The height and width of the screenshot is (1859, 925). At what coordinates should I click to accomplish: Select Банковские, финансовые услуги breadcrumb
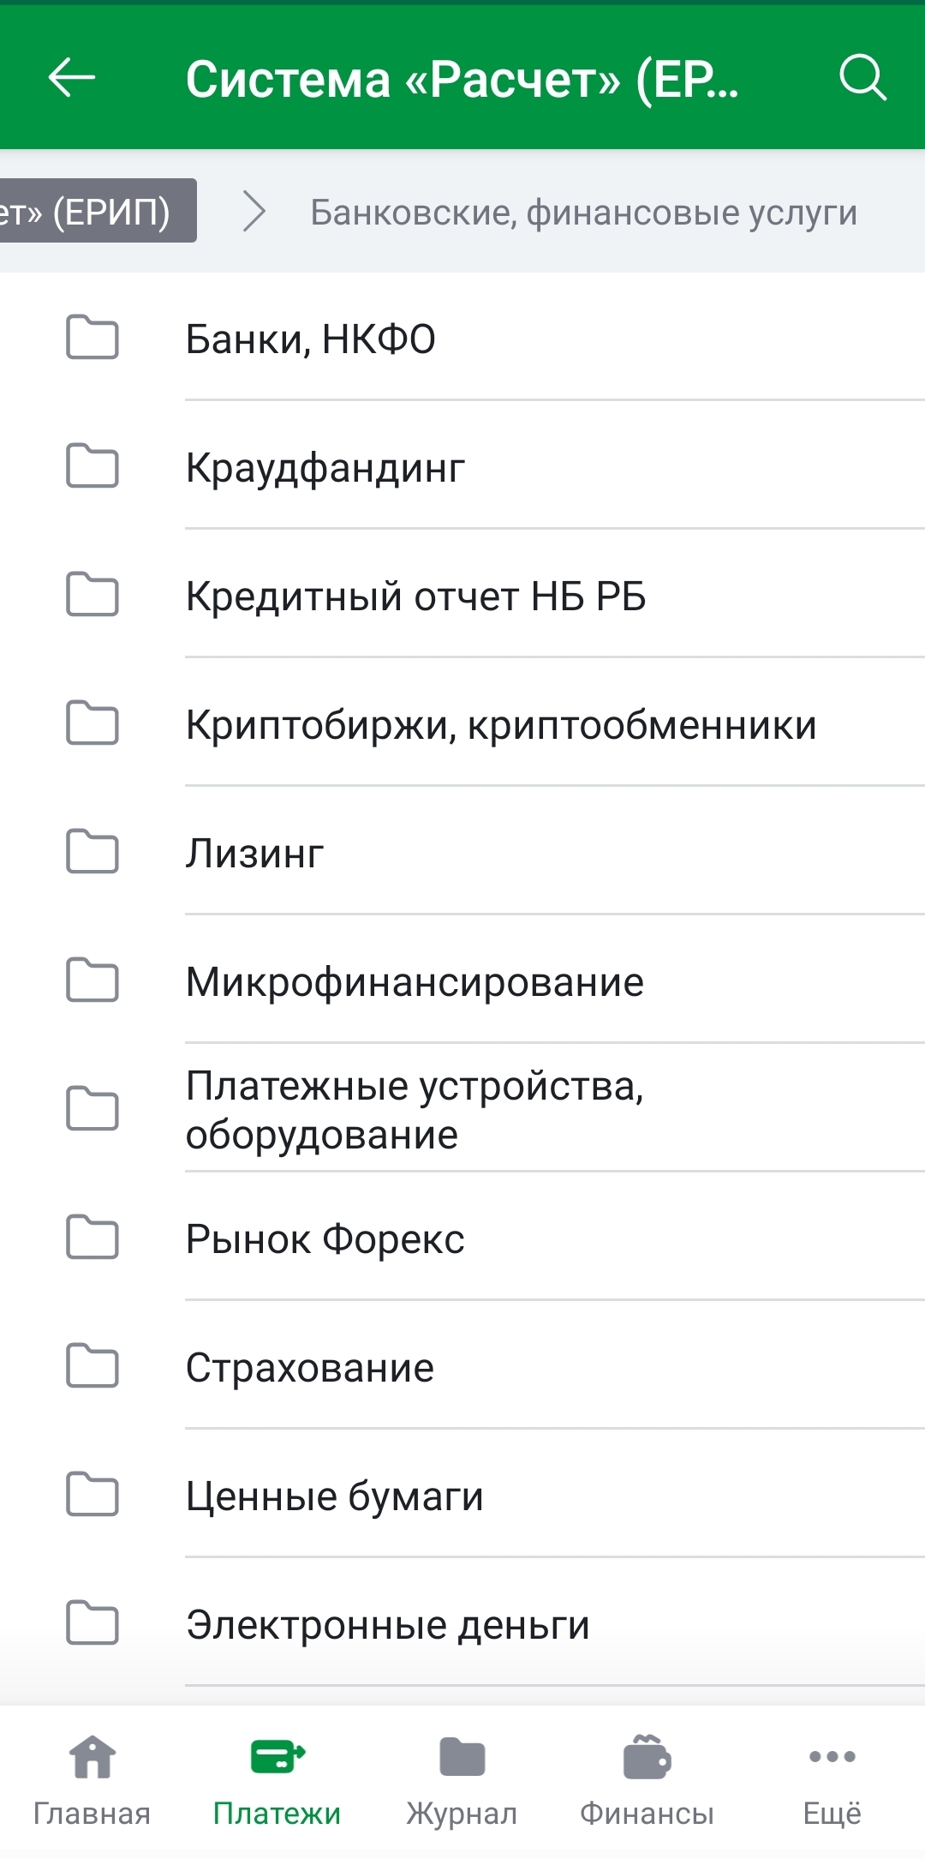(583, 213)
